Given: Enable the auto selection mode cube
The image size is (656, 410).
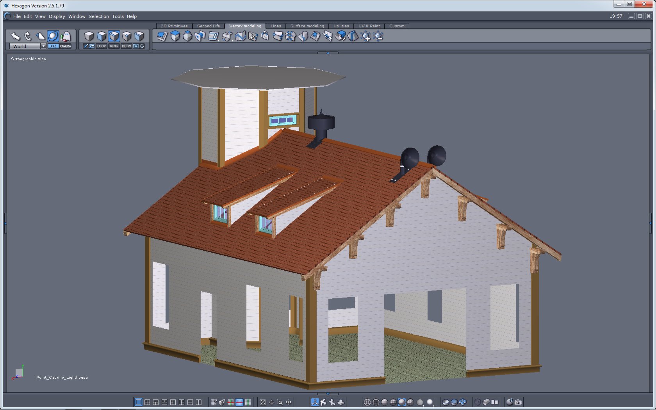Looking at the screenshot, I should coord(139,36).
